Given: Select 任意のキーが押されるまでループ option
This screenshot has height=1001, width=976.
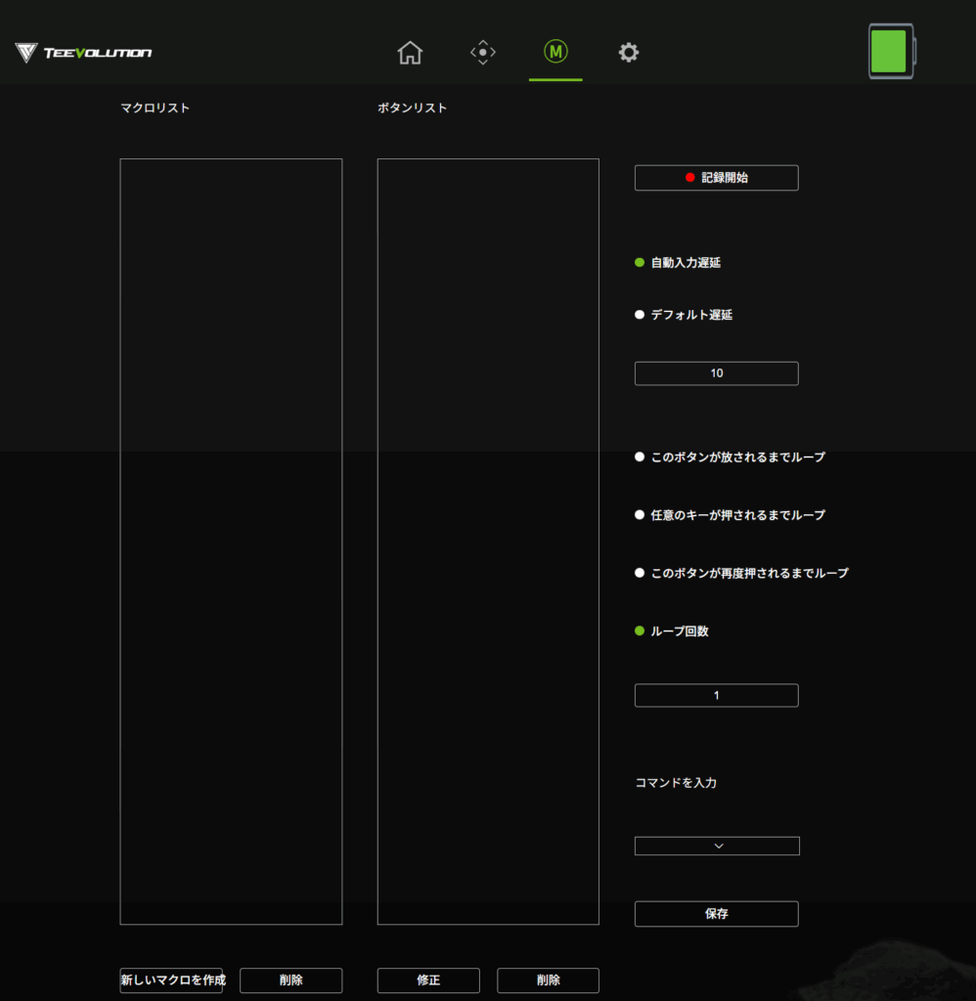Looking at the screenshot, I should click(x=640, y=515).
